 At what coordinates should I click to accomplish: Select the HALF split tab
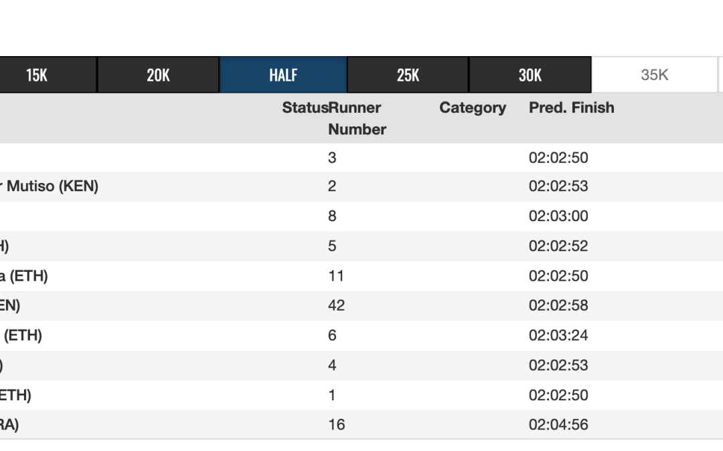point(283,75)
